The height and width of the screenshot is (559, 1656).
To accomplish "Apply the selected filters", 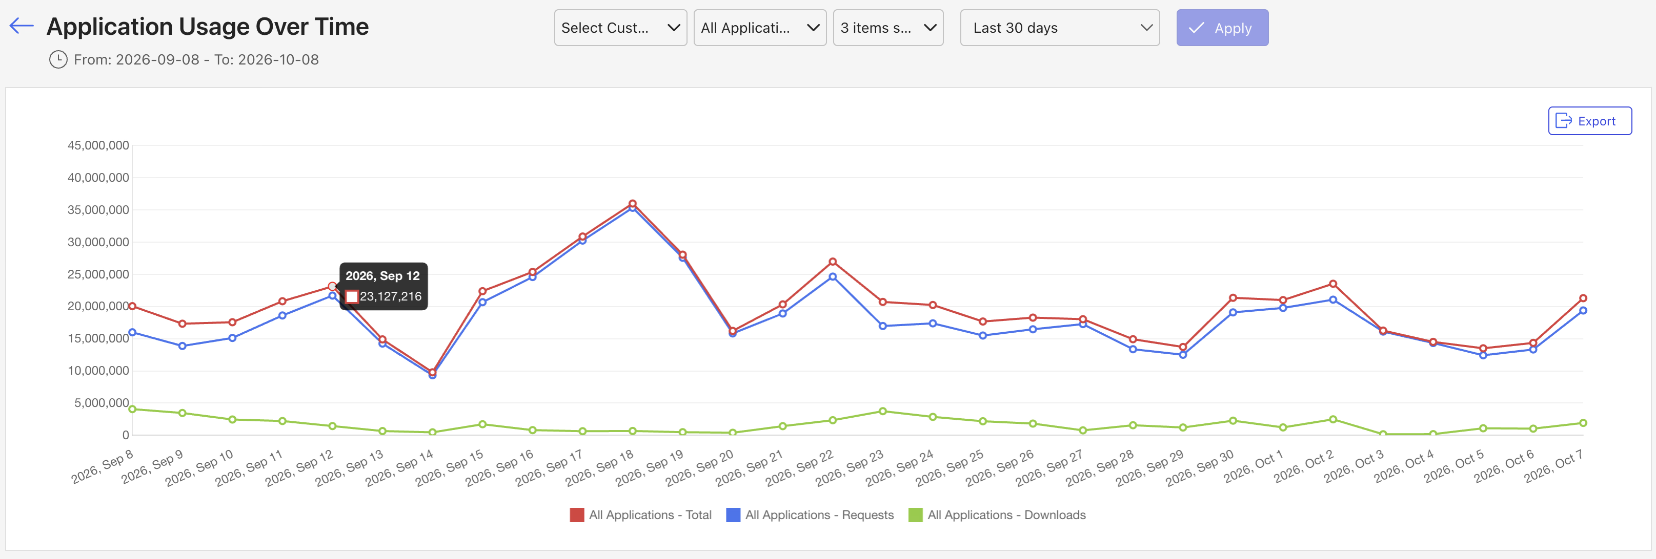I will pos(1222,28).
